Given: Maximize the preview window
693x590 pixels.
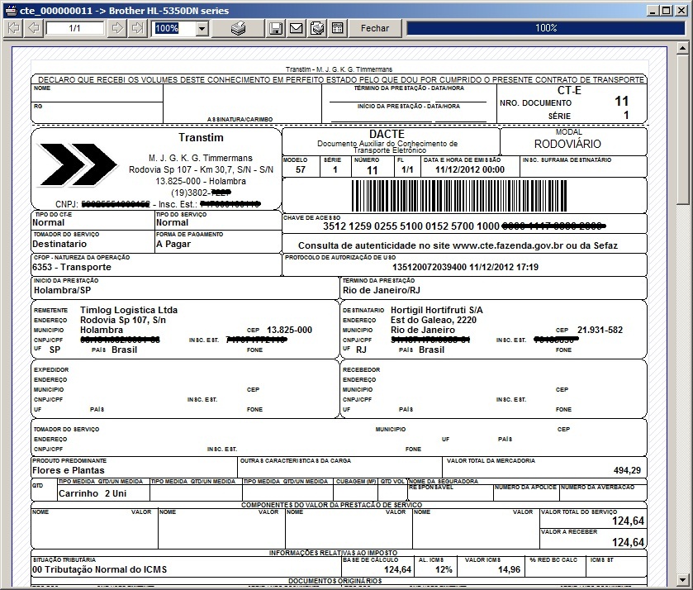Looking at the screenshot, I should [667, 11].
